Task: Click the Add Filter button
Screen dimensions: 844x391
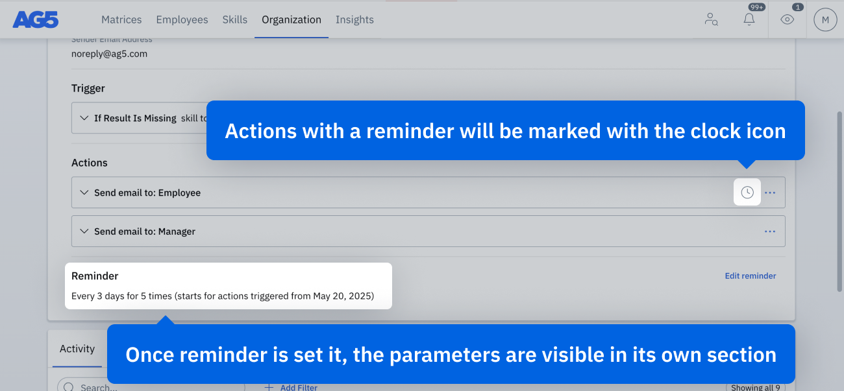Action: click(299, 387)
